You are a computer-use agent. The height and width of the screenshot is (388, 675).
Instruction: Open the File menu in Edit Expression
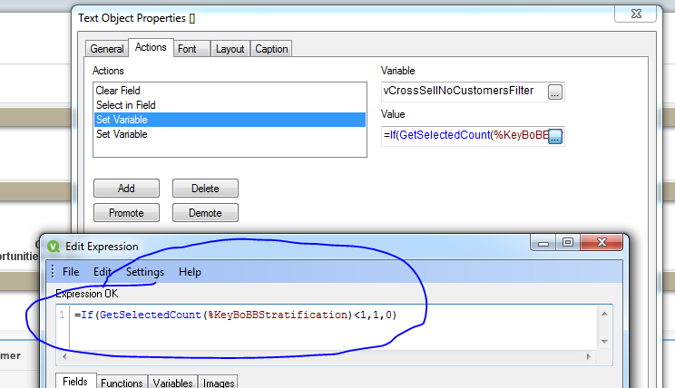[71, 272]
